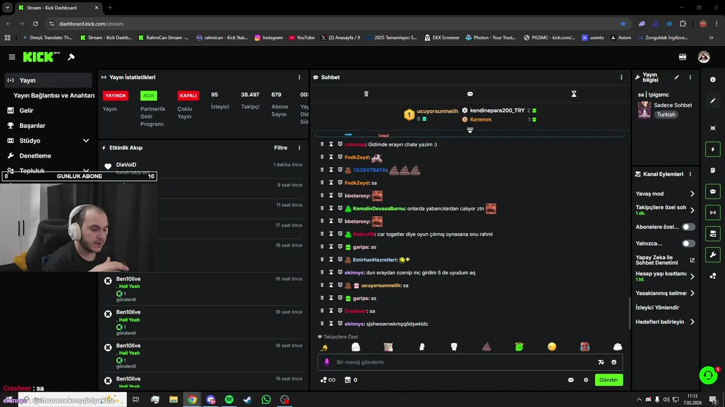Collapse the leaderboard with the arrow below it

tap(470, 130)
